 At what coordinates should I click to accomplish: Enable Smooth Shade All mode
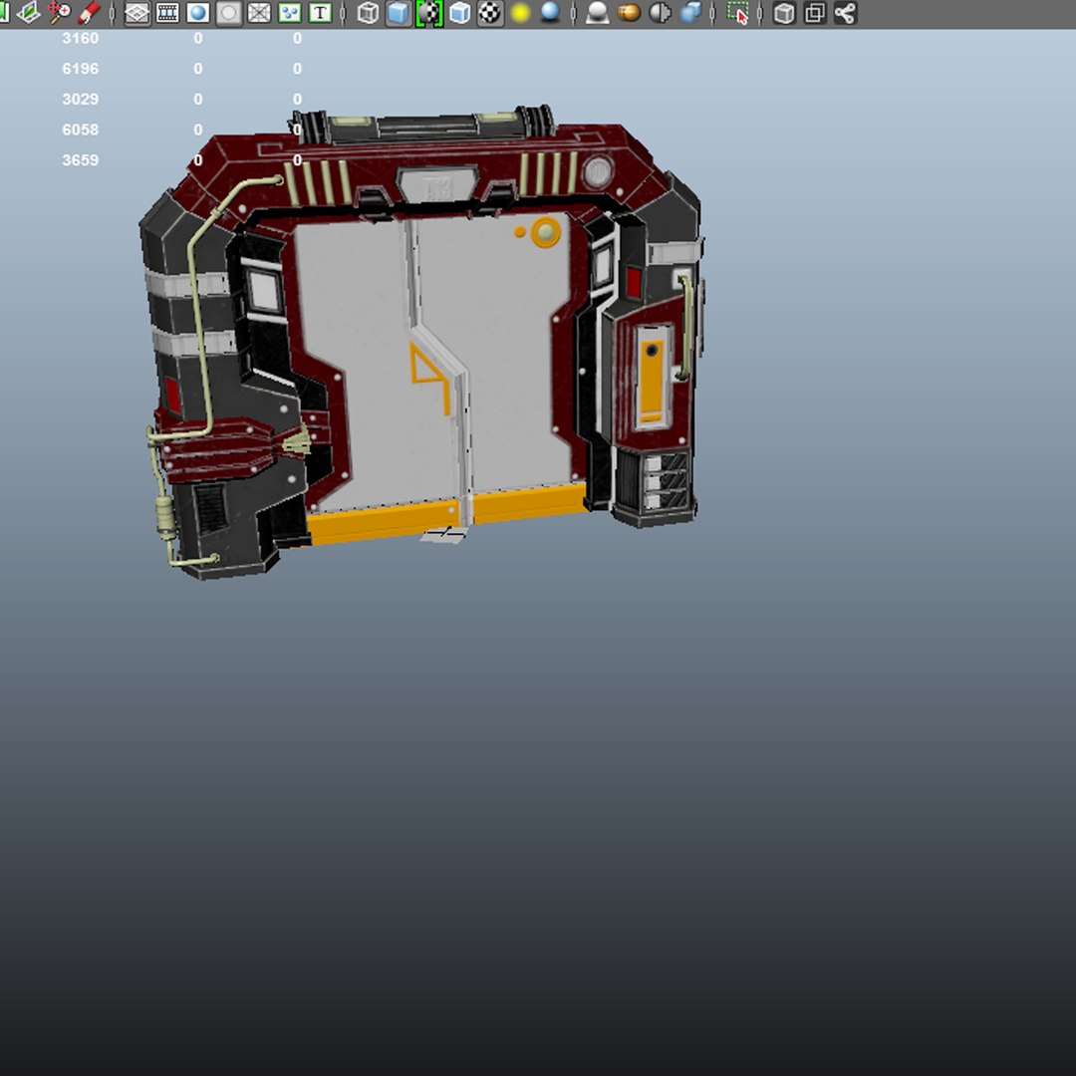399,13
